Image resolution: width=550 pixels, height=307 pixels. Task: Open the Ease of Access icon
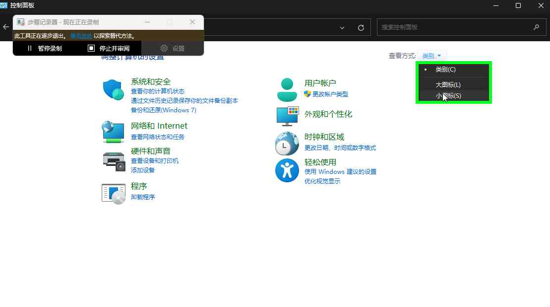(287, 170)
